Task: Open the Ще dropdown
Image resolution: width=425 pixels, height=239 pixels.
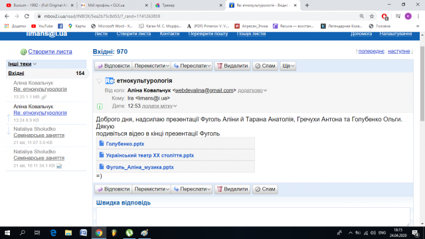Action: (x=288, y=66)
